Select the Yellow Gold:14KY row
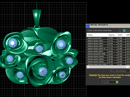 pos(108,43)
